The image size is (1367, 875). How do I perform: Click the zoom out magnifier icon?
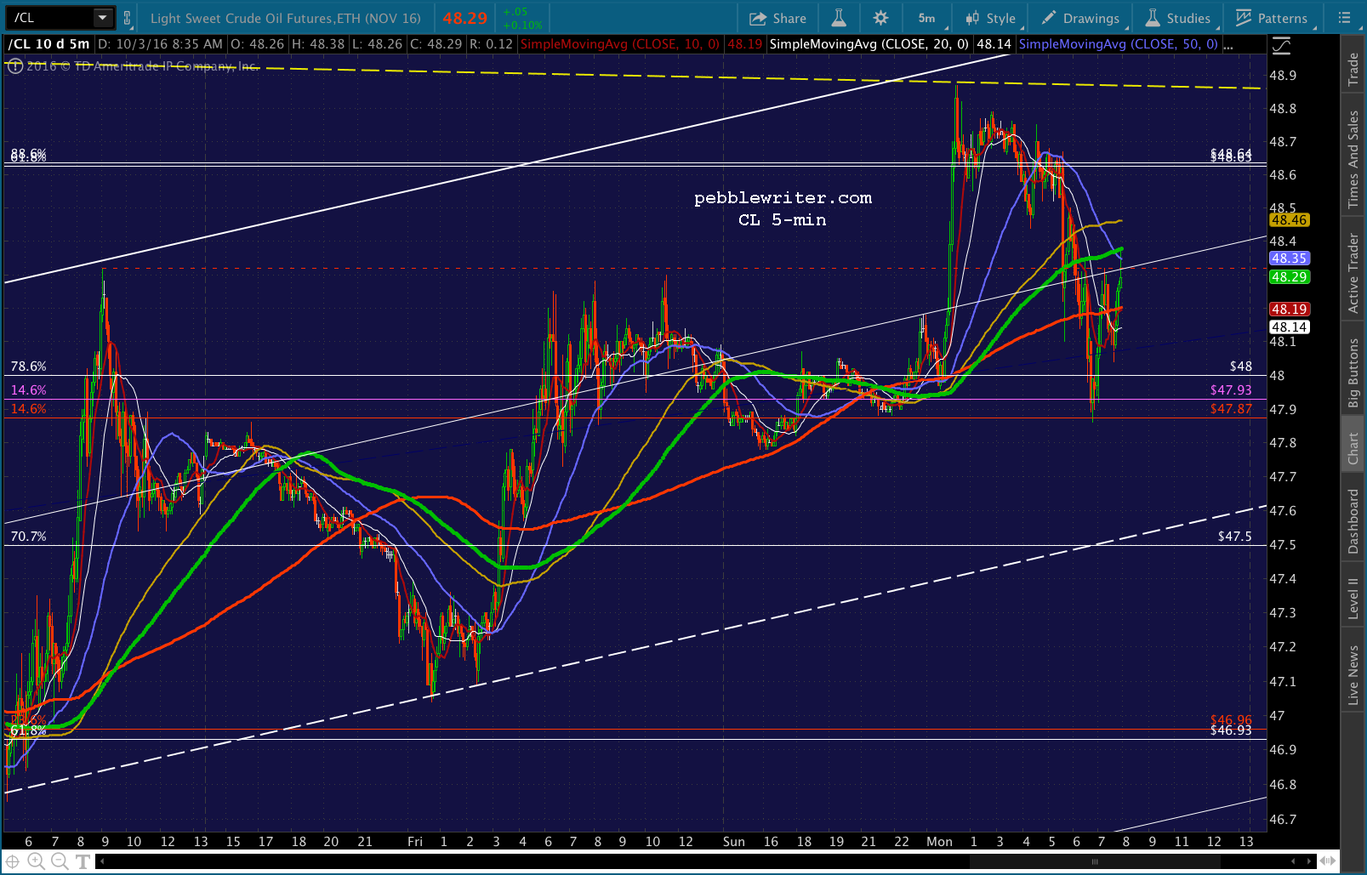point(59,861)
